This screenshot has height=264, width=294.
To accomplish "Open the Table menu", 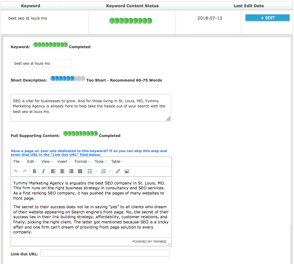I will click(x=117, y=161).
